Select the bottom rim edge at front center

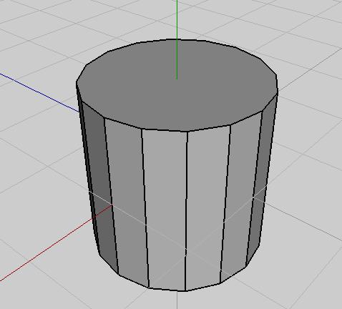pos(167,289)
